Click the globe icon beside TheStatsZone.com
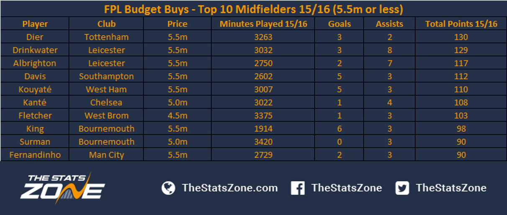This screenshot has width=507, height=215. coord(168,188)
